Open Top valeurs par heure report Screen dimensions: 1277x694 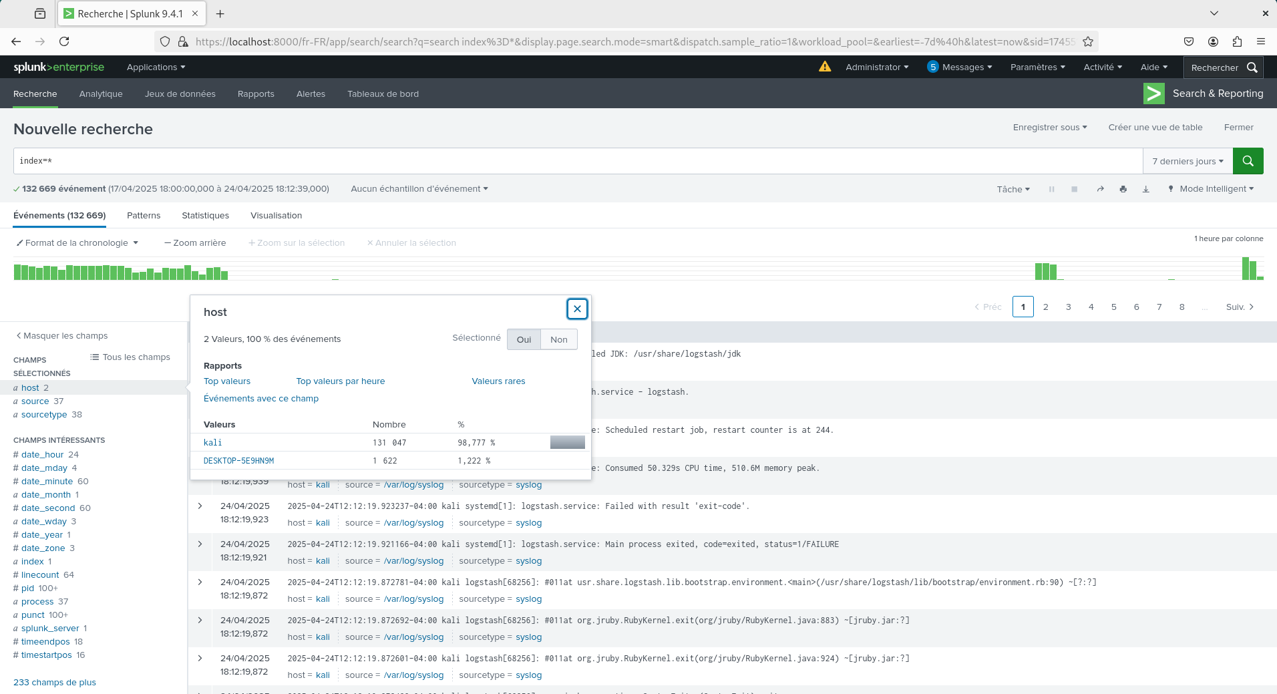click(341, 381)
